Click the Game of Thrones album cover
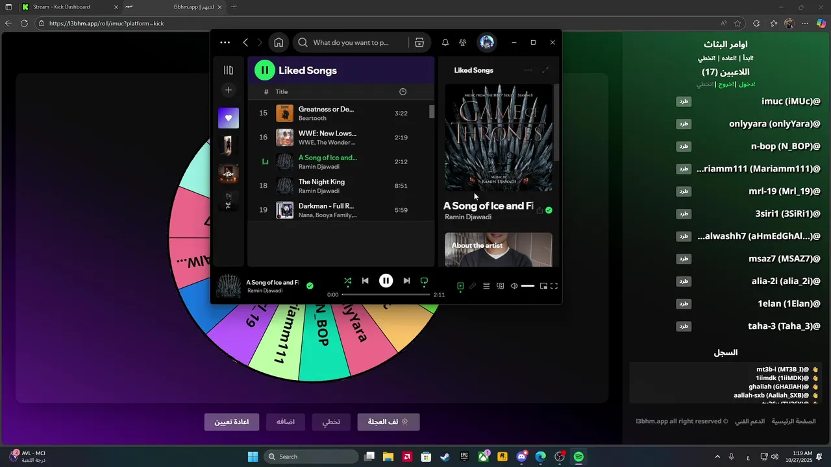The image size is (831, 467). coord(499,138)
